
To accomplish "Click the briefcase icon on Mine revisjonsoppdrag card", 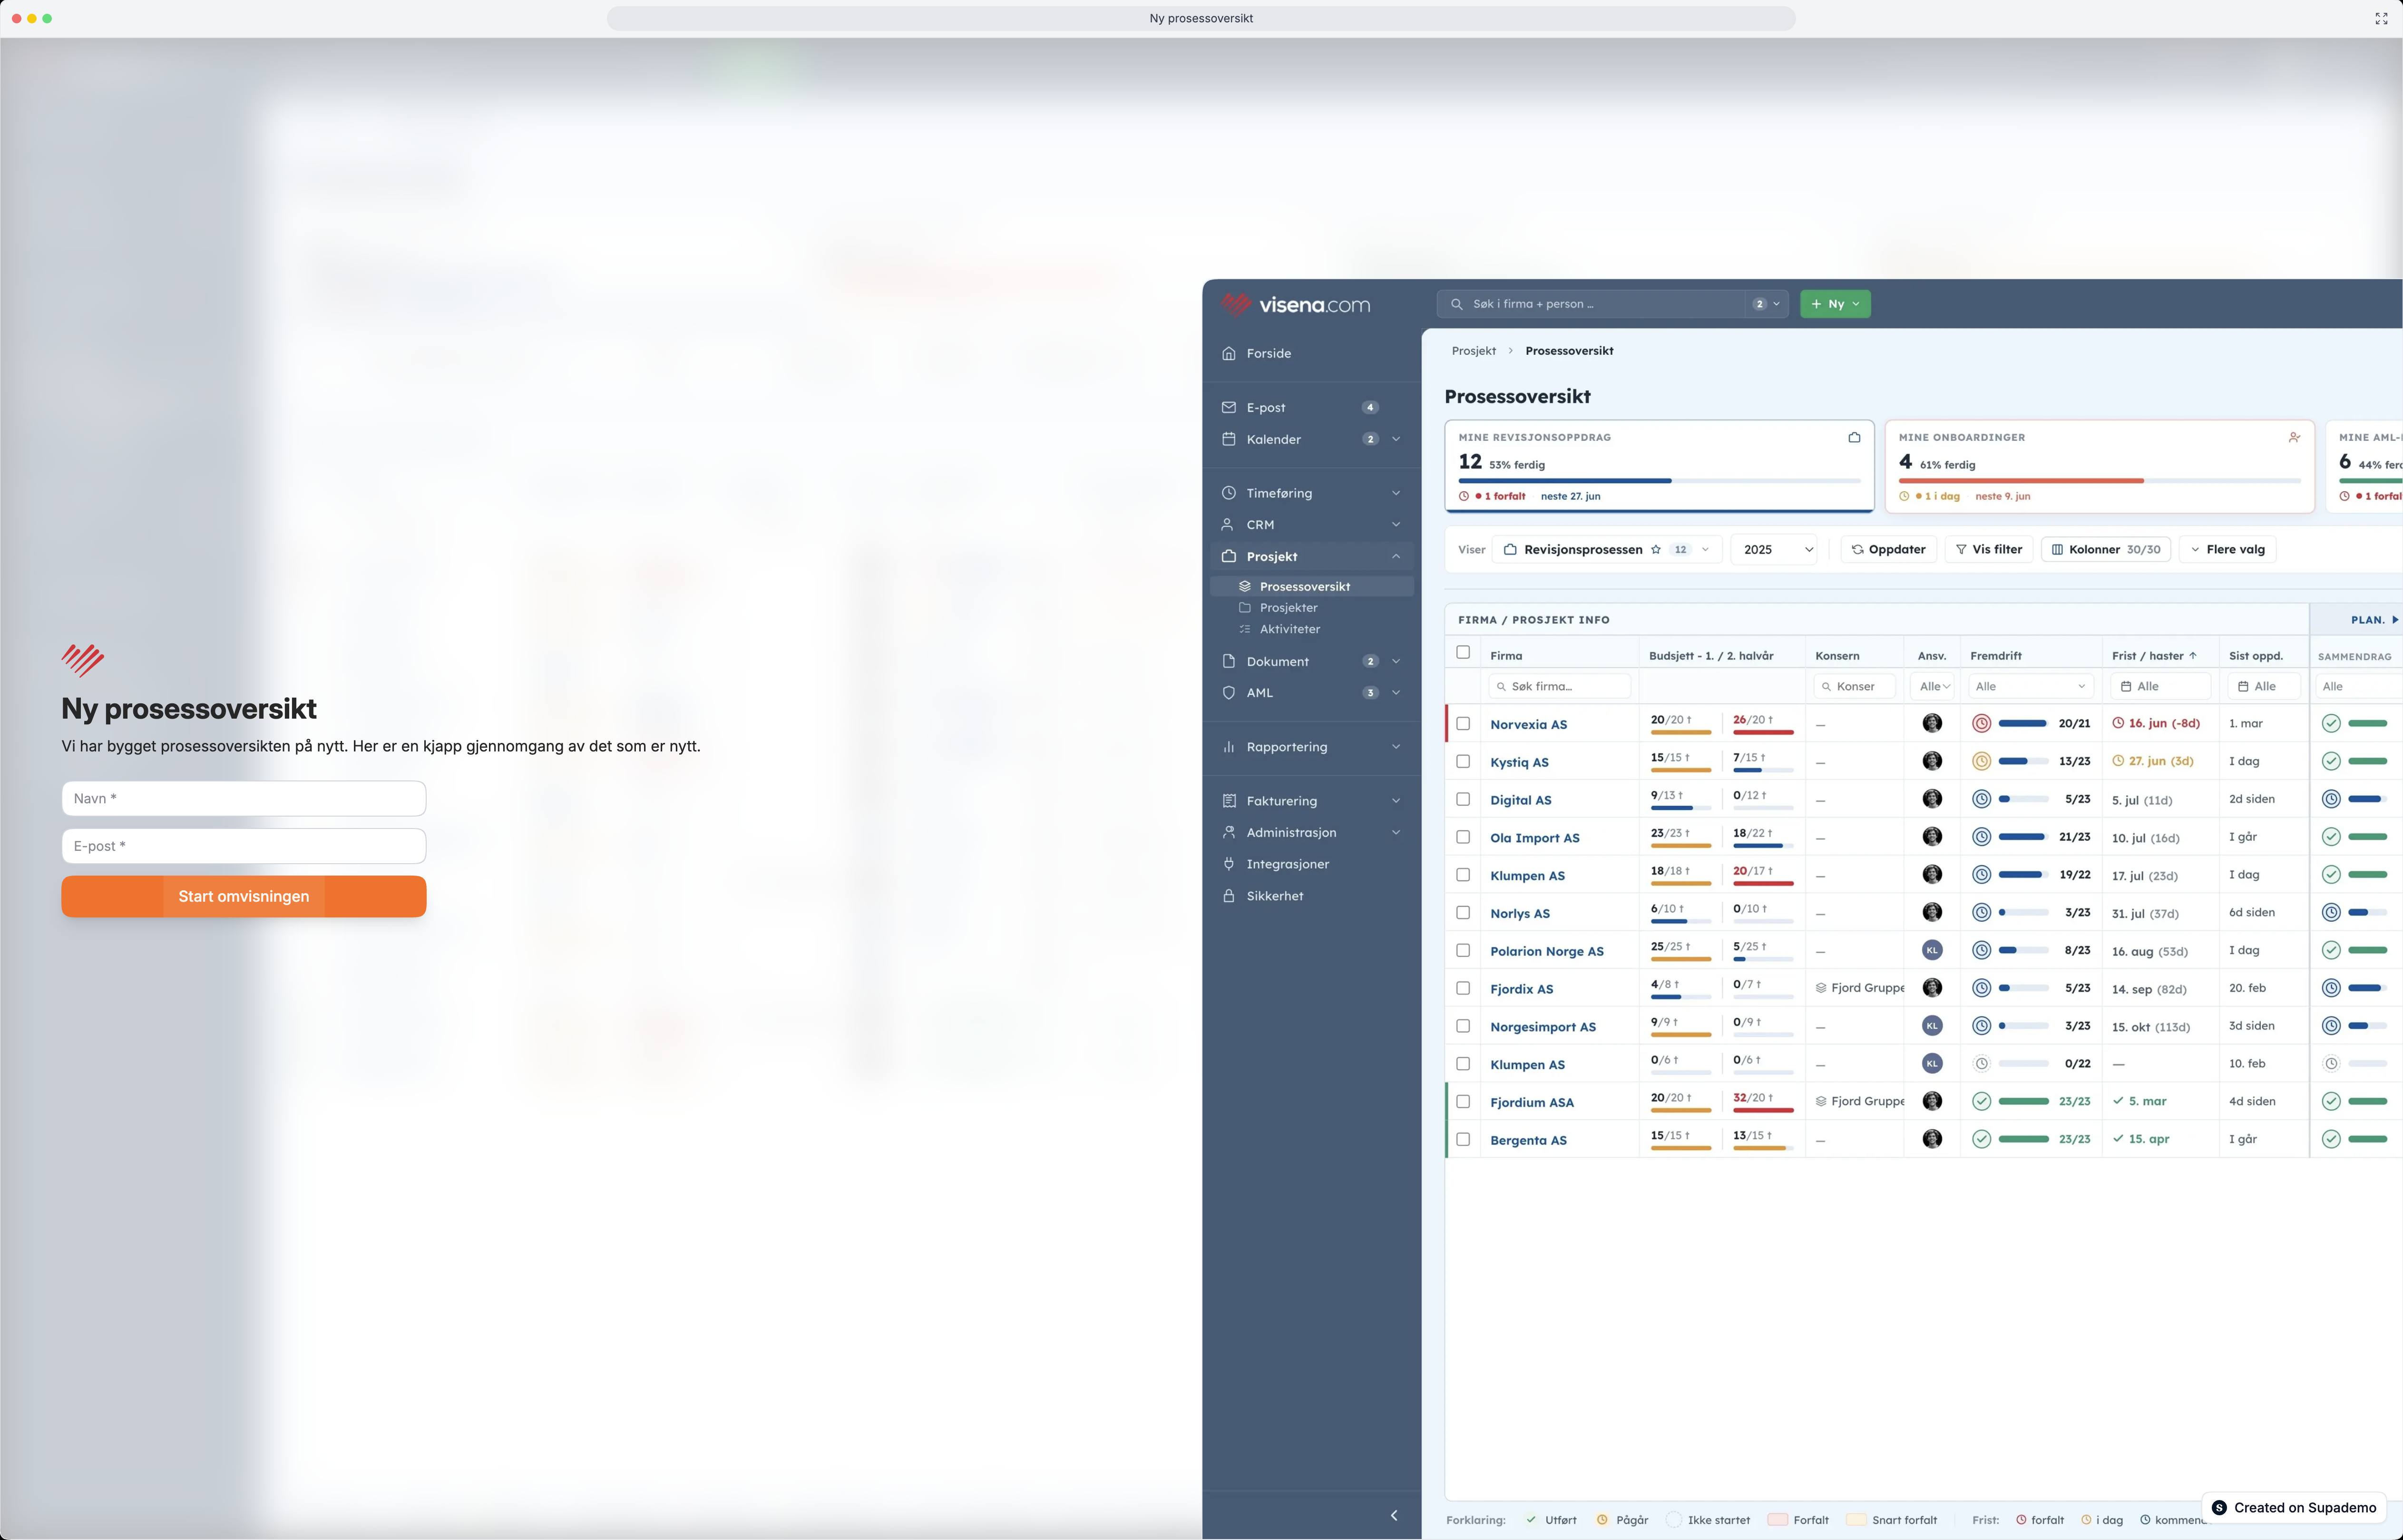I will pyautogui.click(x=1854, y=437).
